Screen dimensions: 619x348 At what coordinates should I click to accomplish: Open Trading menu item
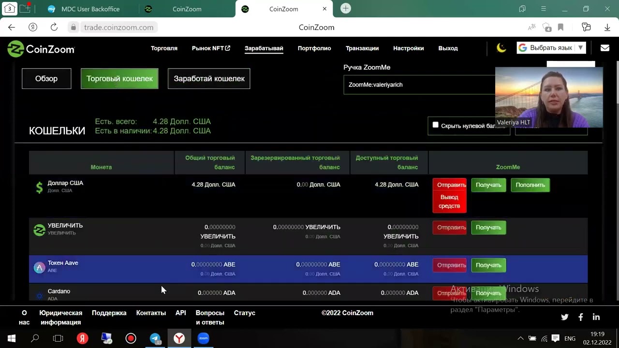click(164, 48)
